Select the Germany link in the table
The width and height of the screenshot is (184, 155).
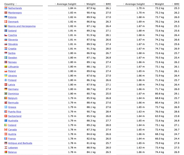pos(13,89)
